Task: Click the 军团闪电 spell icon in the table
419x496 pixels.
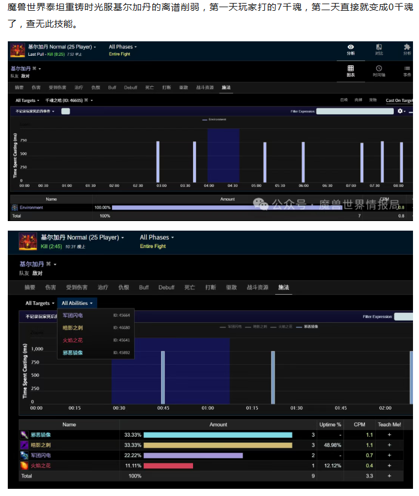Action: (25, 455)
